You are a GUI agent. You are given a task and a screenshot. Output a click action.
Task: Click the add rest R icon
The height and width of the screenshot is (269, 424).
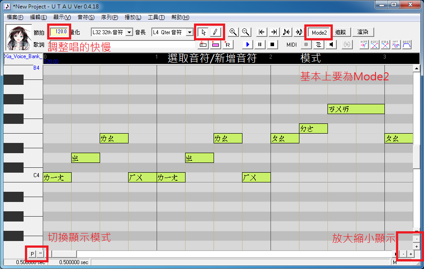tap(228, 44)
